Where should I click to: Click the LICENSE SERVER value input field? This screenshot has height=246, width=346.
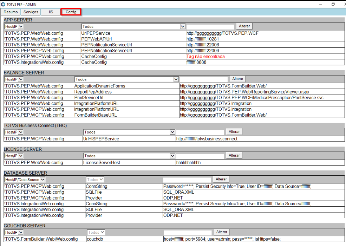tap(200, 156)
